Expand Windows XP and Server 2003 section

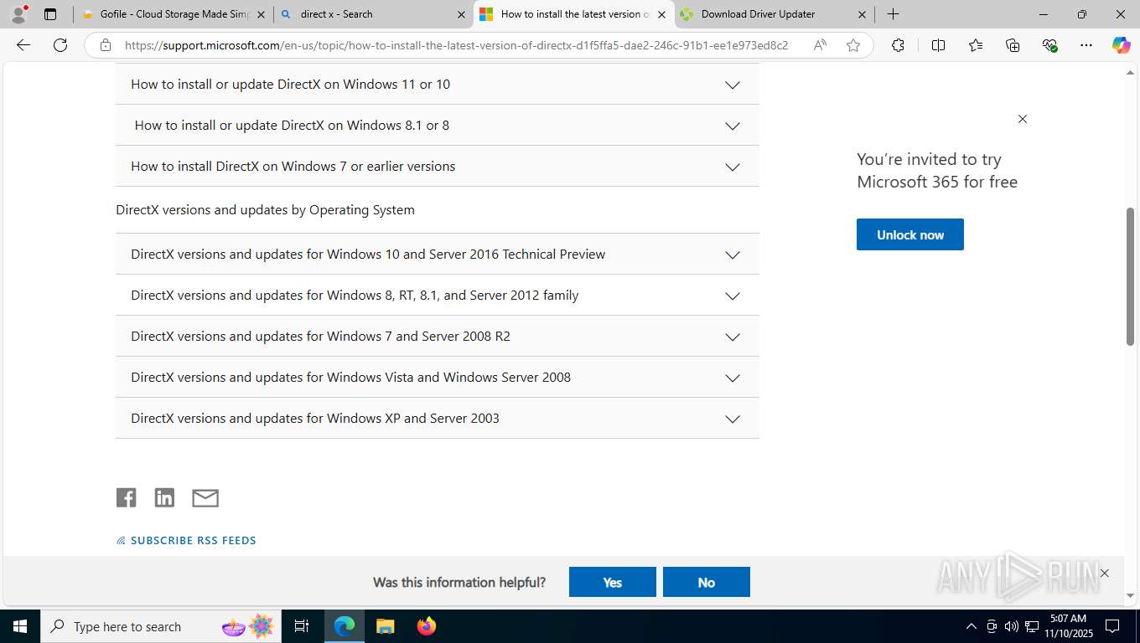pyautogui.click(x=438, y=419)
